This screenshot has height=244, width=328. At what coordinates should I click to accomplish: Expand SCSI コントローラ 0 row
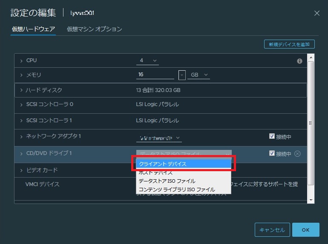21,105
